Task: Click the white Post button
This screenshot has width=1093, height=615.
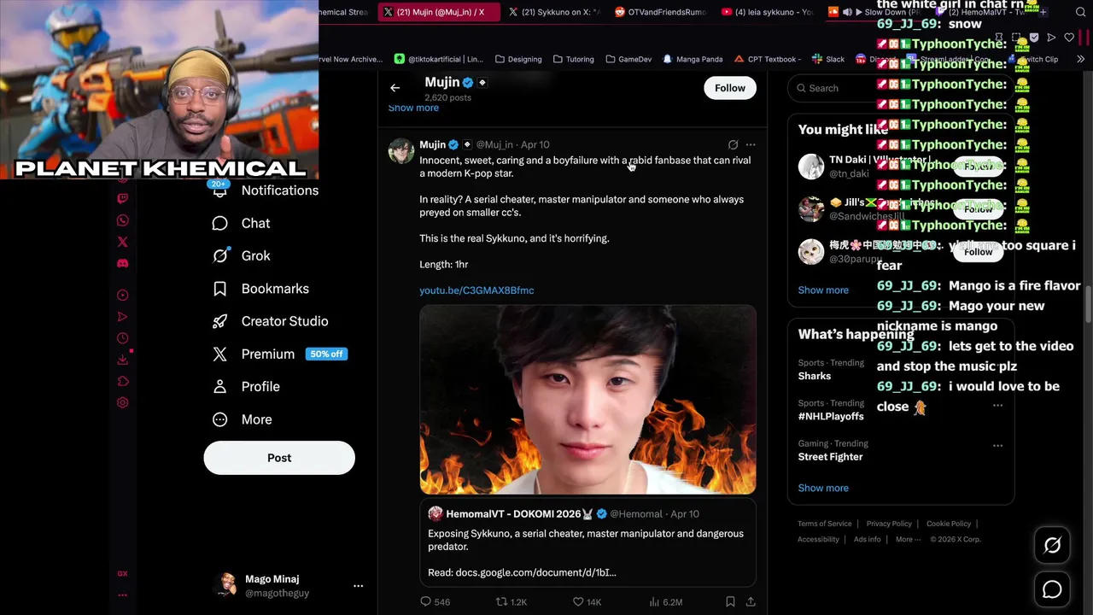Action: coord(279,458)
